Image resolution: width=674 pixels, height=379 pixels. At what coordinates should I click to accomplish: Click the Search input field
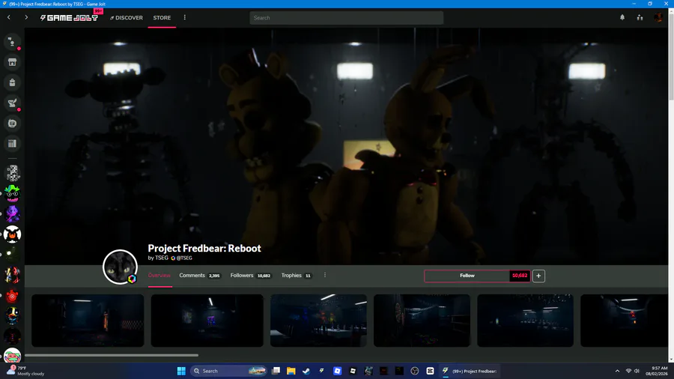[347, 18]
